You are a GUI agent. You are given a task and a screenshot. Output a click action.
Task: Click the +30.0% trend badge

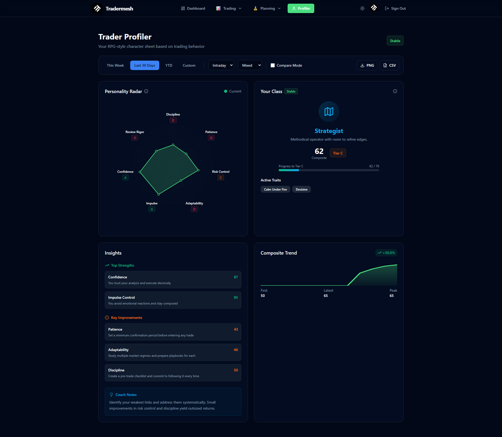[x=386, y=253]
